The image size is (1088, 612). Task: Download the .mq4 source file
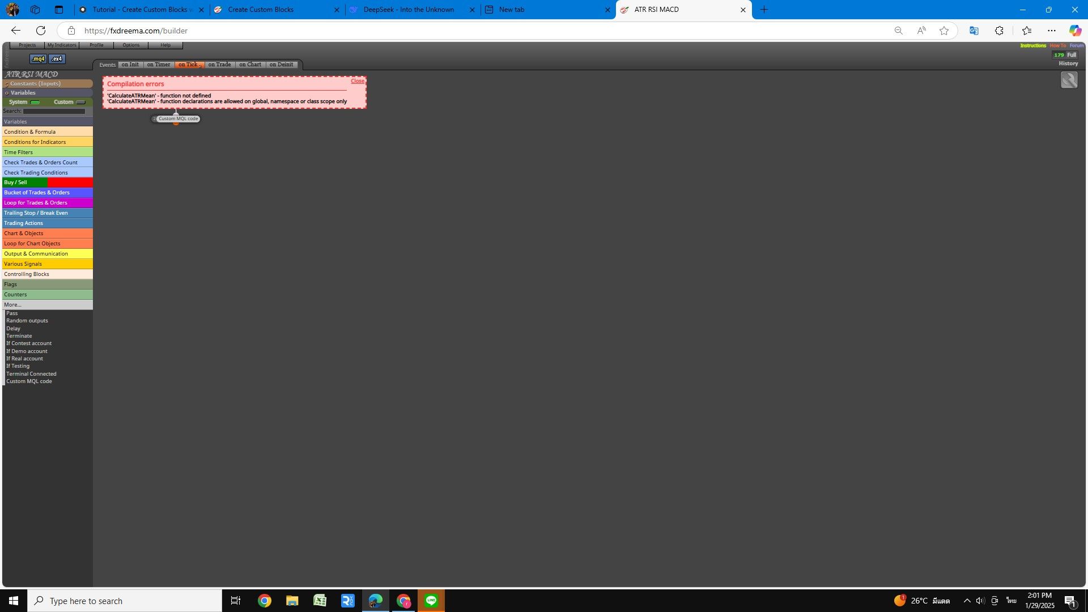click(x=38, y=59)
